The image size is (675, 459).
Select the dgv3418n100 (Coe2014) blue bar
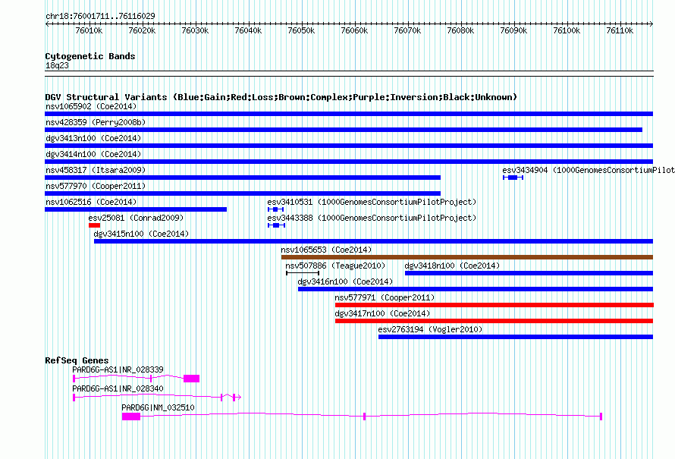point(529,273)
